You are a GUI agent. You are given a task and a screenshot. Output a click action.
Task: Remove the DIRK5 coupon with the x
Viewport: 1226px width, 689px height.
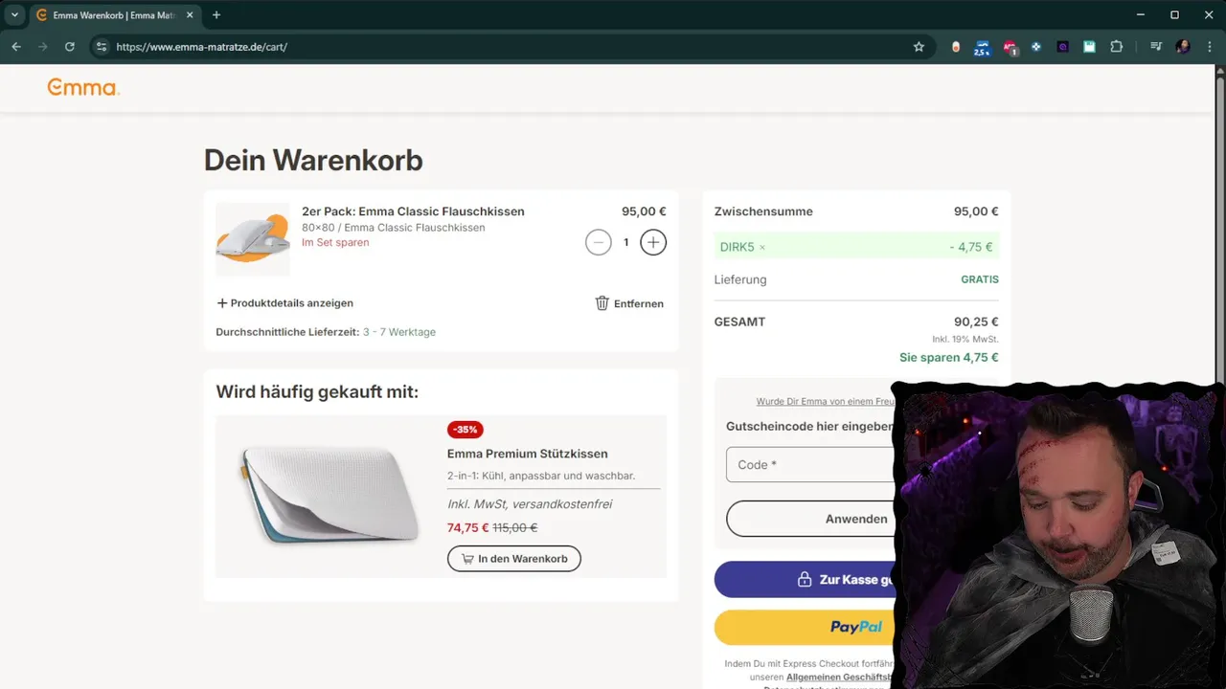click(x=762, y=247)
